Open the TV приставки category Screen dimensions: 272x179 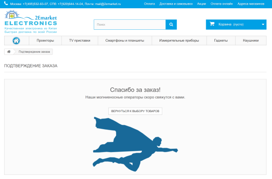[x=80, y=40]
